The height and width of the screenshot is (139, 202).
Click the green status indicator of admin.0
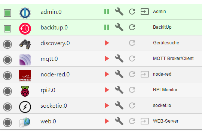pyautogui.click(x=7, y=13)
